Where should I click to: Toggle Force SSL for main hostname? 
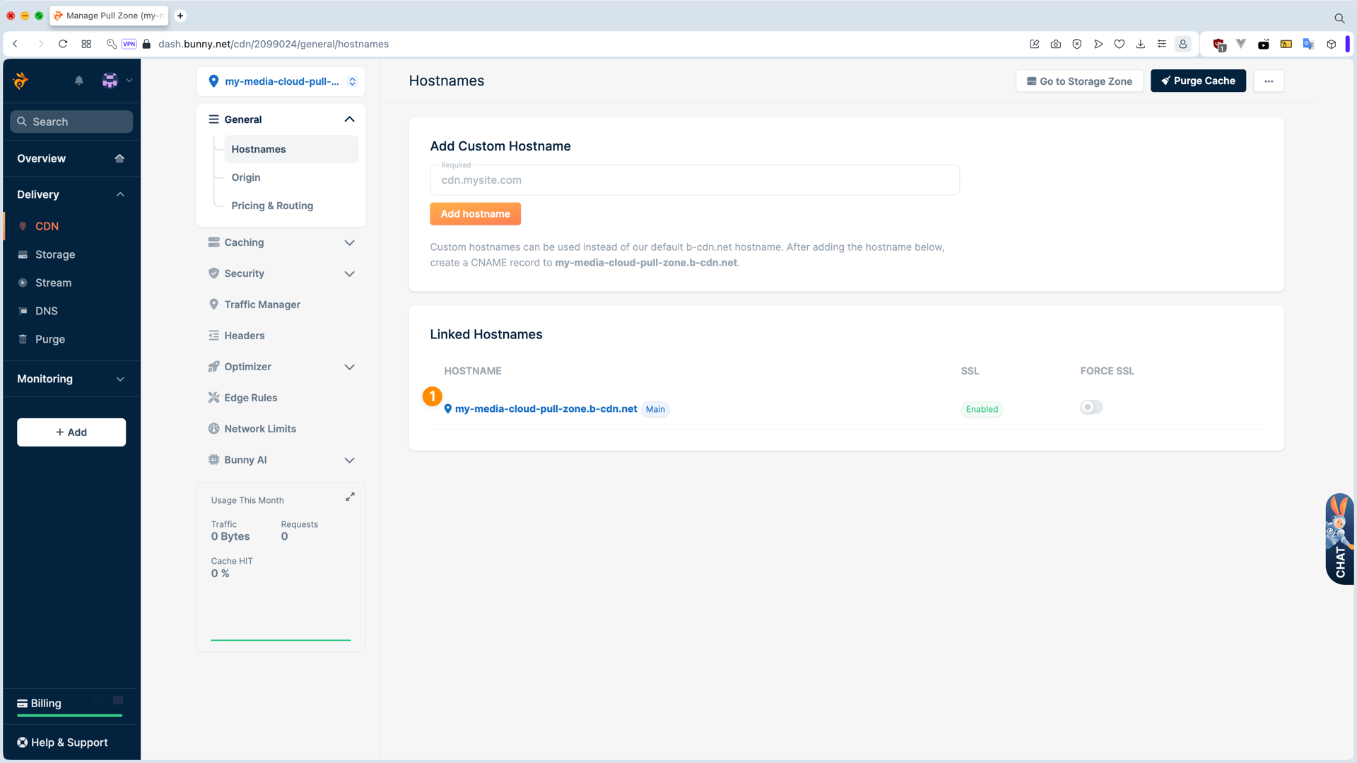click(1091, 407)
